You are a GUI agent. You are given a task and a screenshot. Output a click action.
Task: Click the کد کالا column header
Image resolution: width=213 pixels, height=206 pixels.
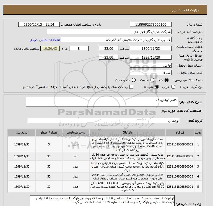(x=180, y=132)
